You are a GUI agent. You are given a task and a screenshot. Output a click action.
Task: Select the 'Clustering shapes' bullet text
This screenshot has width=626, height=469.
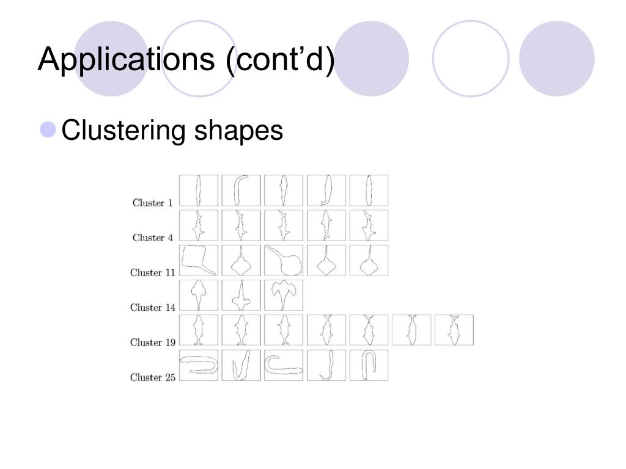click(172, 131)
